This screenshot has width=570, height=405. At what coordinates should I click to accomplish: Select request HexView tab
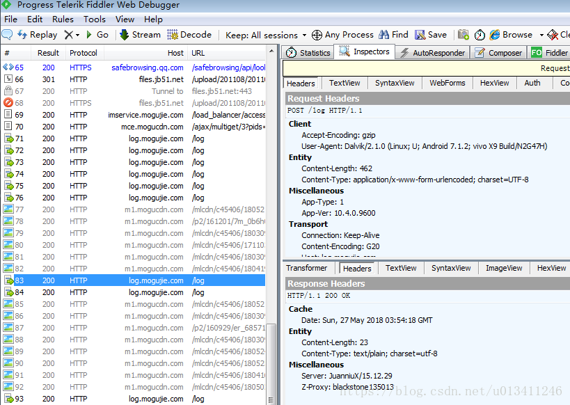coord(494,83)
